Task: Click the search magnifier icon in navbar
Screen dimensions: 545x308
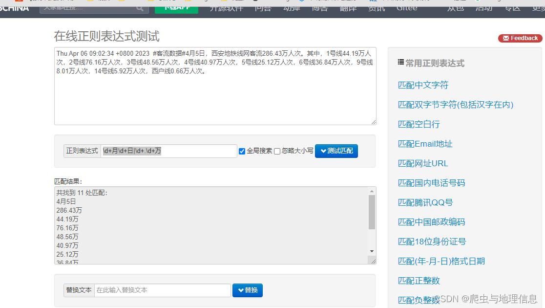Action: coord(140,8)
